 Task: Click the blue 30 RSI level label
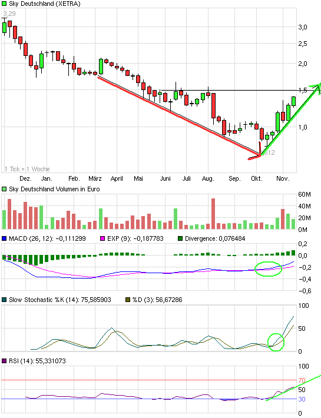click(x=302, y=399)
